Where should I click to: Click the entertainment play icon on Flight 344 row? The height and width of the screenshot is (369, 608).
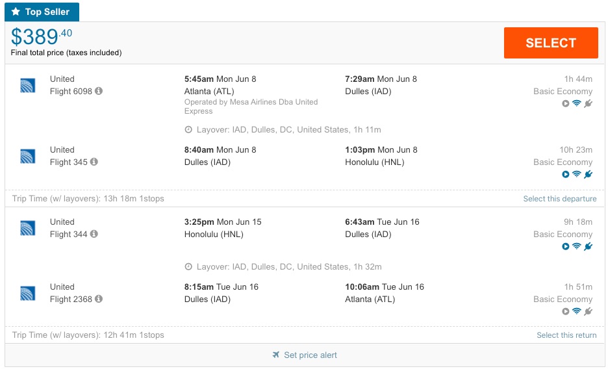click(x=565, y=246)
